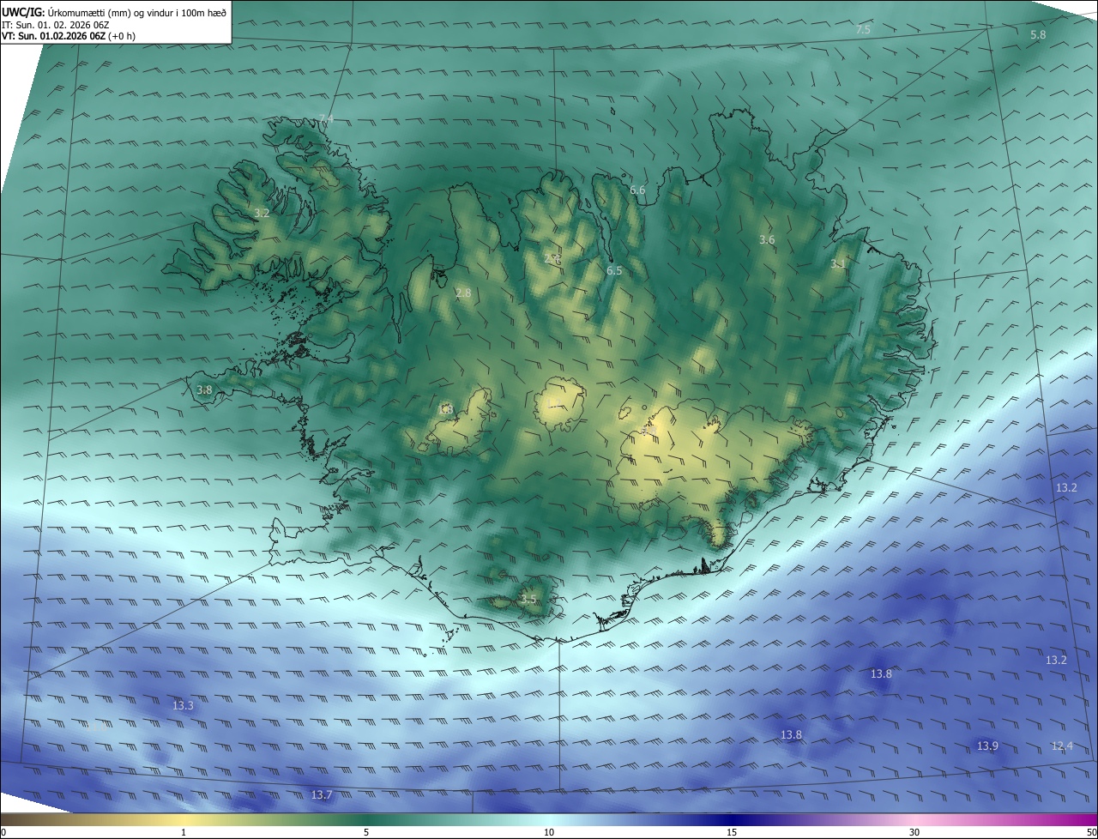Click the colour bar tick label 50
The height and width of the screenshot is (839, 1098).
(1091, 832)
